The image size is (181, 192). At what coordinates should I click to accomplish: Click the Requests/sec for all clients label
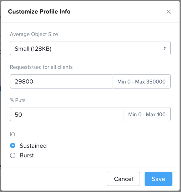tap(41, 67)
